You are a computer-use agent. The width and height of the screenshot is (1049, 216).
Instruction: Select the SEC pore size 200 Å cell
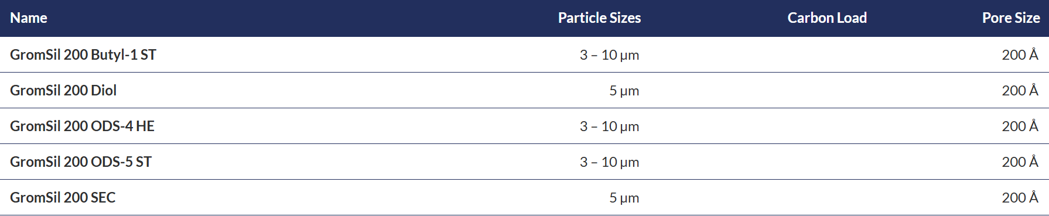click(1020, 197)
